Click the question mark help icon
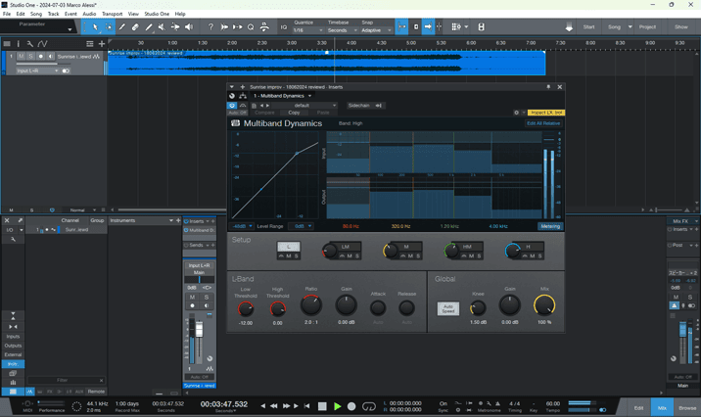The image size is (701, 417). click(210, 26)
